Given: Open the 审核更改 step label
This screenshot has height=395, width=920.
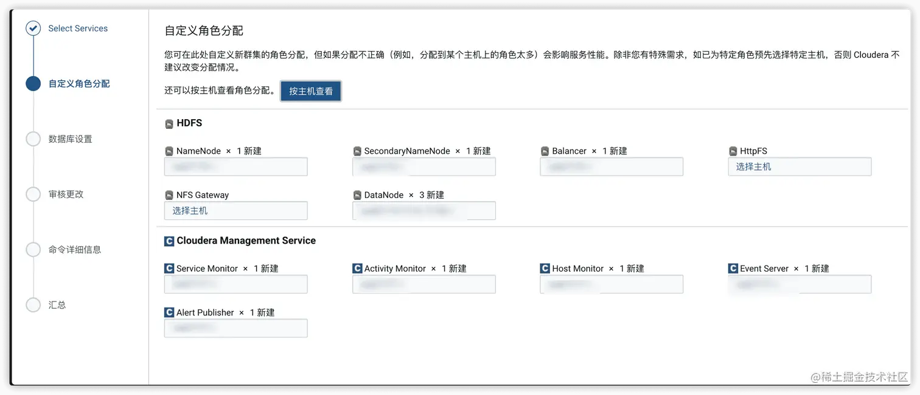Looking at the screenshot, I should click(x=66, y=194).
